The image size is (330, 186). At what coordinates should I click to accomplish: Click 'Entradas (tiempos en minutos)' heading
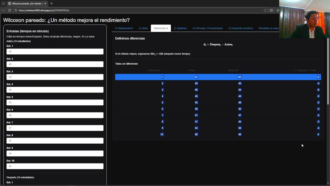click(28, 31)
